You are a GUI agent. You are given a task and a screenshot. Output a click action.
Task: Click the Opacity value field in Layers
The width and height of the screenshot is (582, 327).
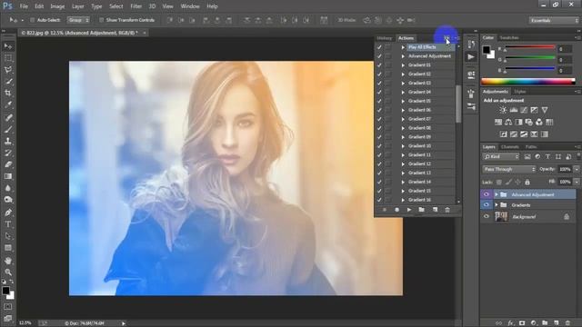pos(565,169)
